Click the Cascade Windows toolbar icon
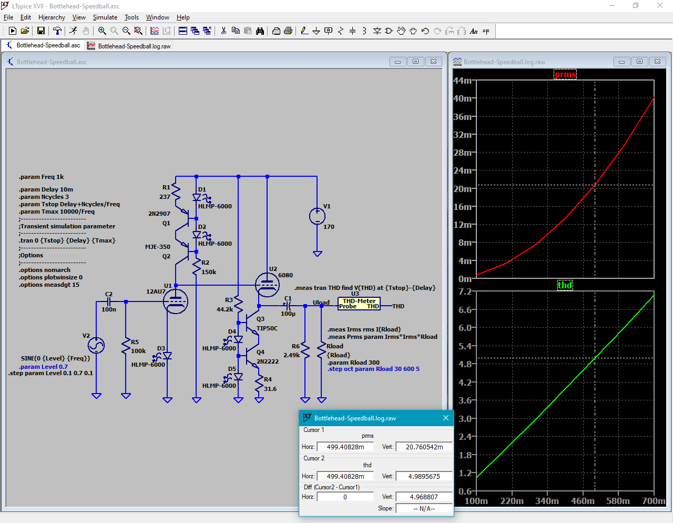 (195, 31)
